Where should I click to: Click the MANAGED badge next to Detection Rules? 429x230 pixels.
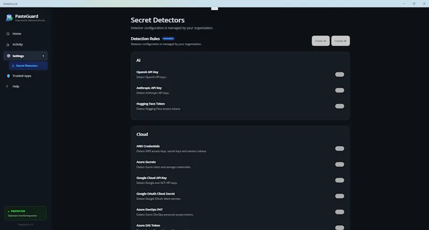point(168,39)
